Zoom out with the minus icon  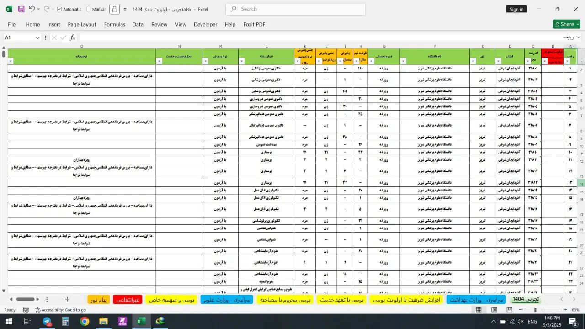coord(521,310)
